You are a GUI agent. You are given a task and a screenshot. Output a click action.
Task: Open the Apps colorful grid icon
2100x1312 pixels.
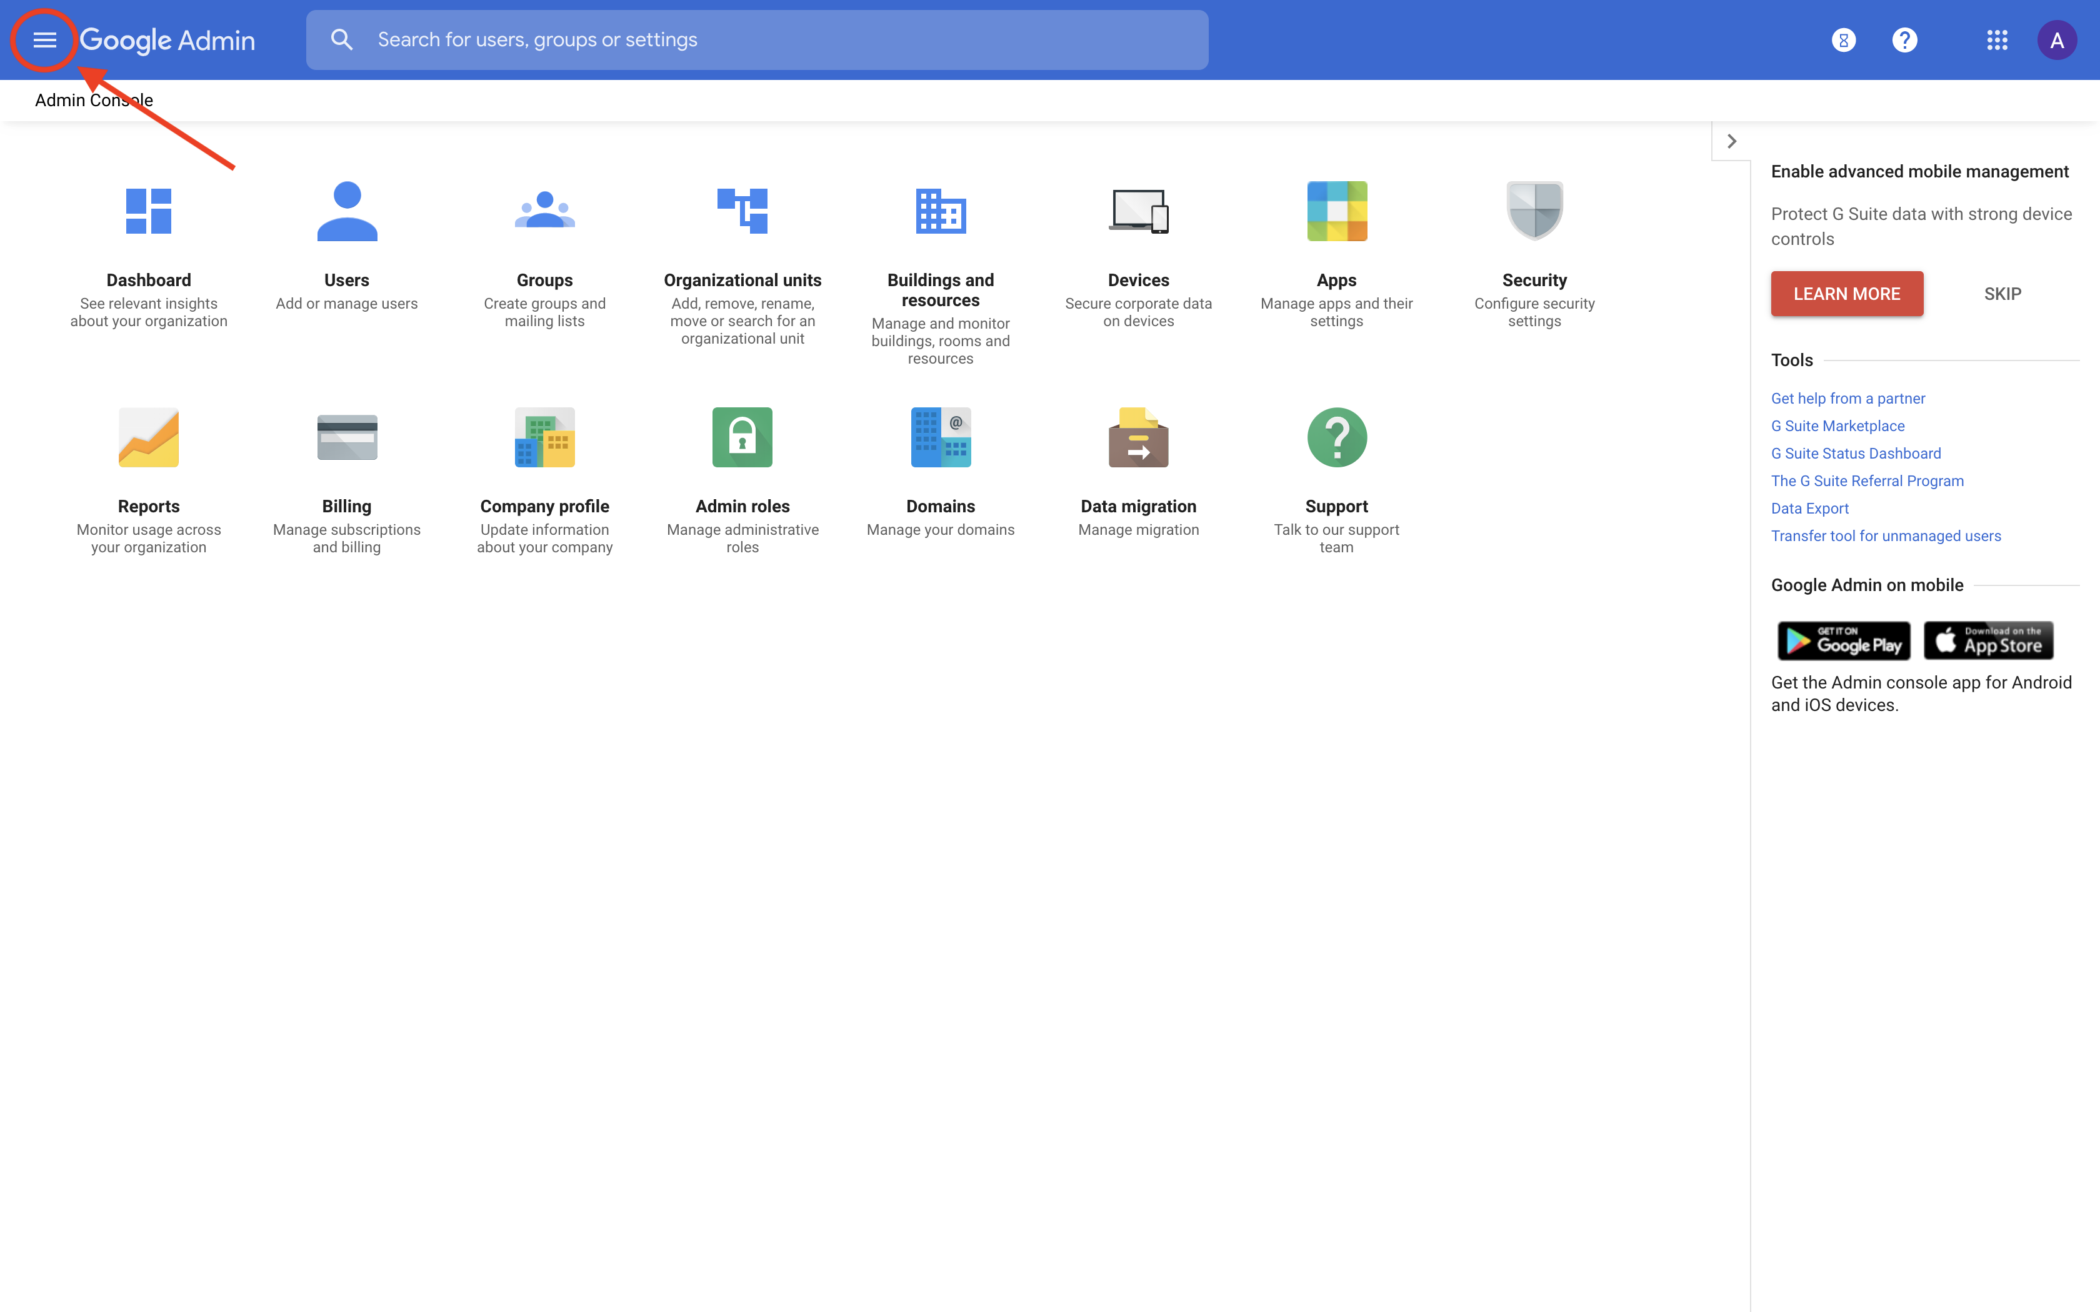pyautogui.click(x=1336, y=211)
